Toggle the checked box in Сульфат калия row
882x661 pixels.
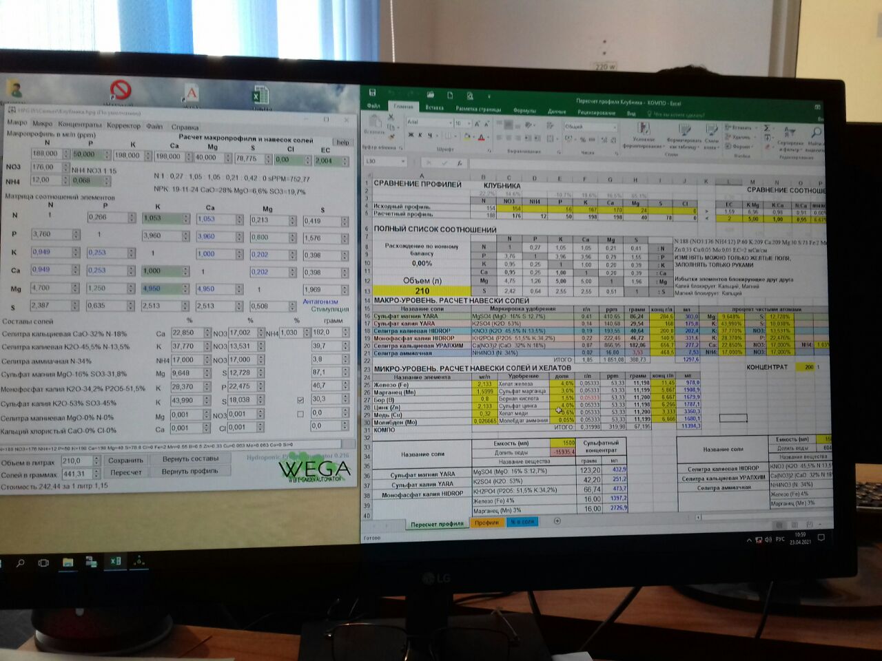[300, 399]
